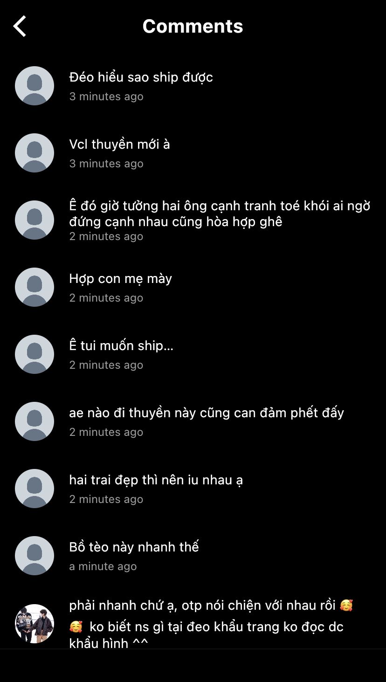Tap the comment "Bồ tèo này nhanh thế"

(134, 547)
